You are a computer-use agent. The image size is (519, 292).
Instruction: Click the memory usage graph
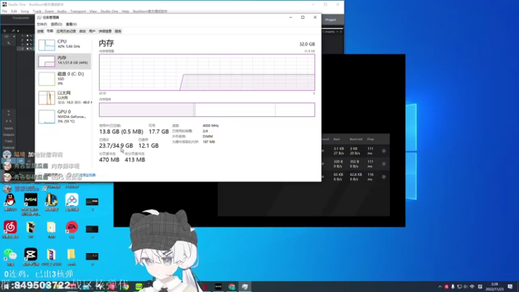pos(207,72)
